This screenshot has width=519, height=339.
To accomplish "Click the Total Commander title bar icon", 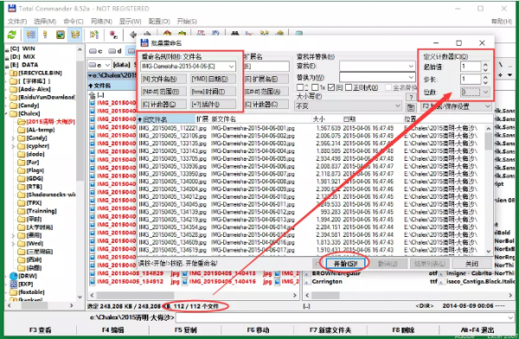I will (x=12, y=9).
